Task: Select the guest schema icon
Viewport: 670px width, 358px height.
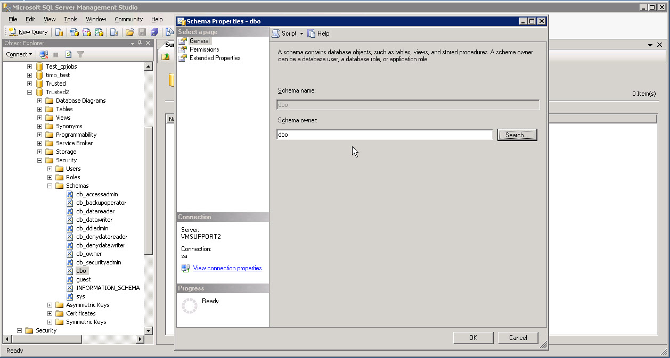Action: [70, 279]
